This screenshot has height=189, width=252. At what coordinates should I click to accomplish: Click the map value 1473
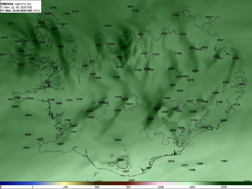(x=171, y=161)
